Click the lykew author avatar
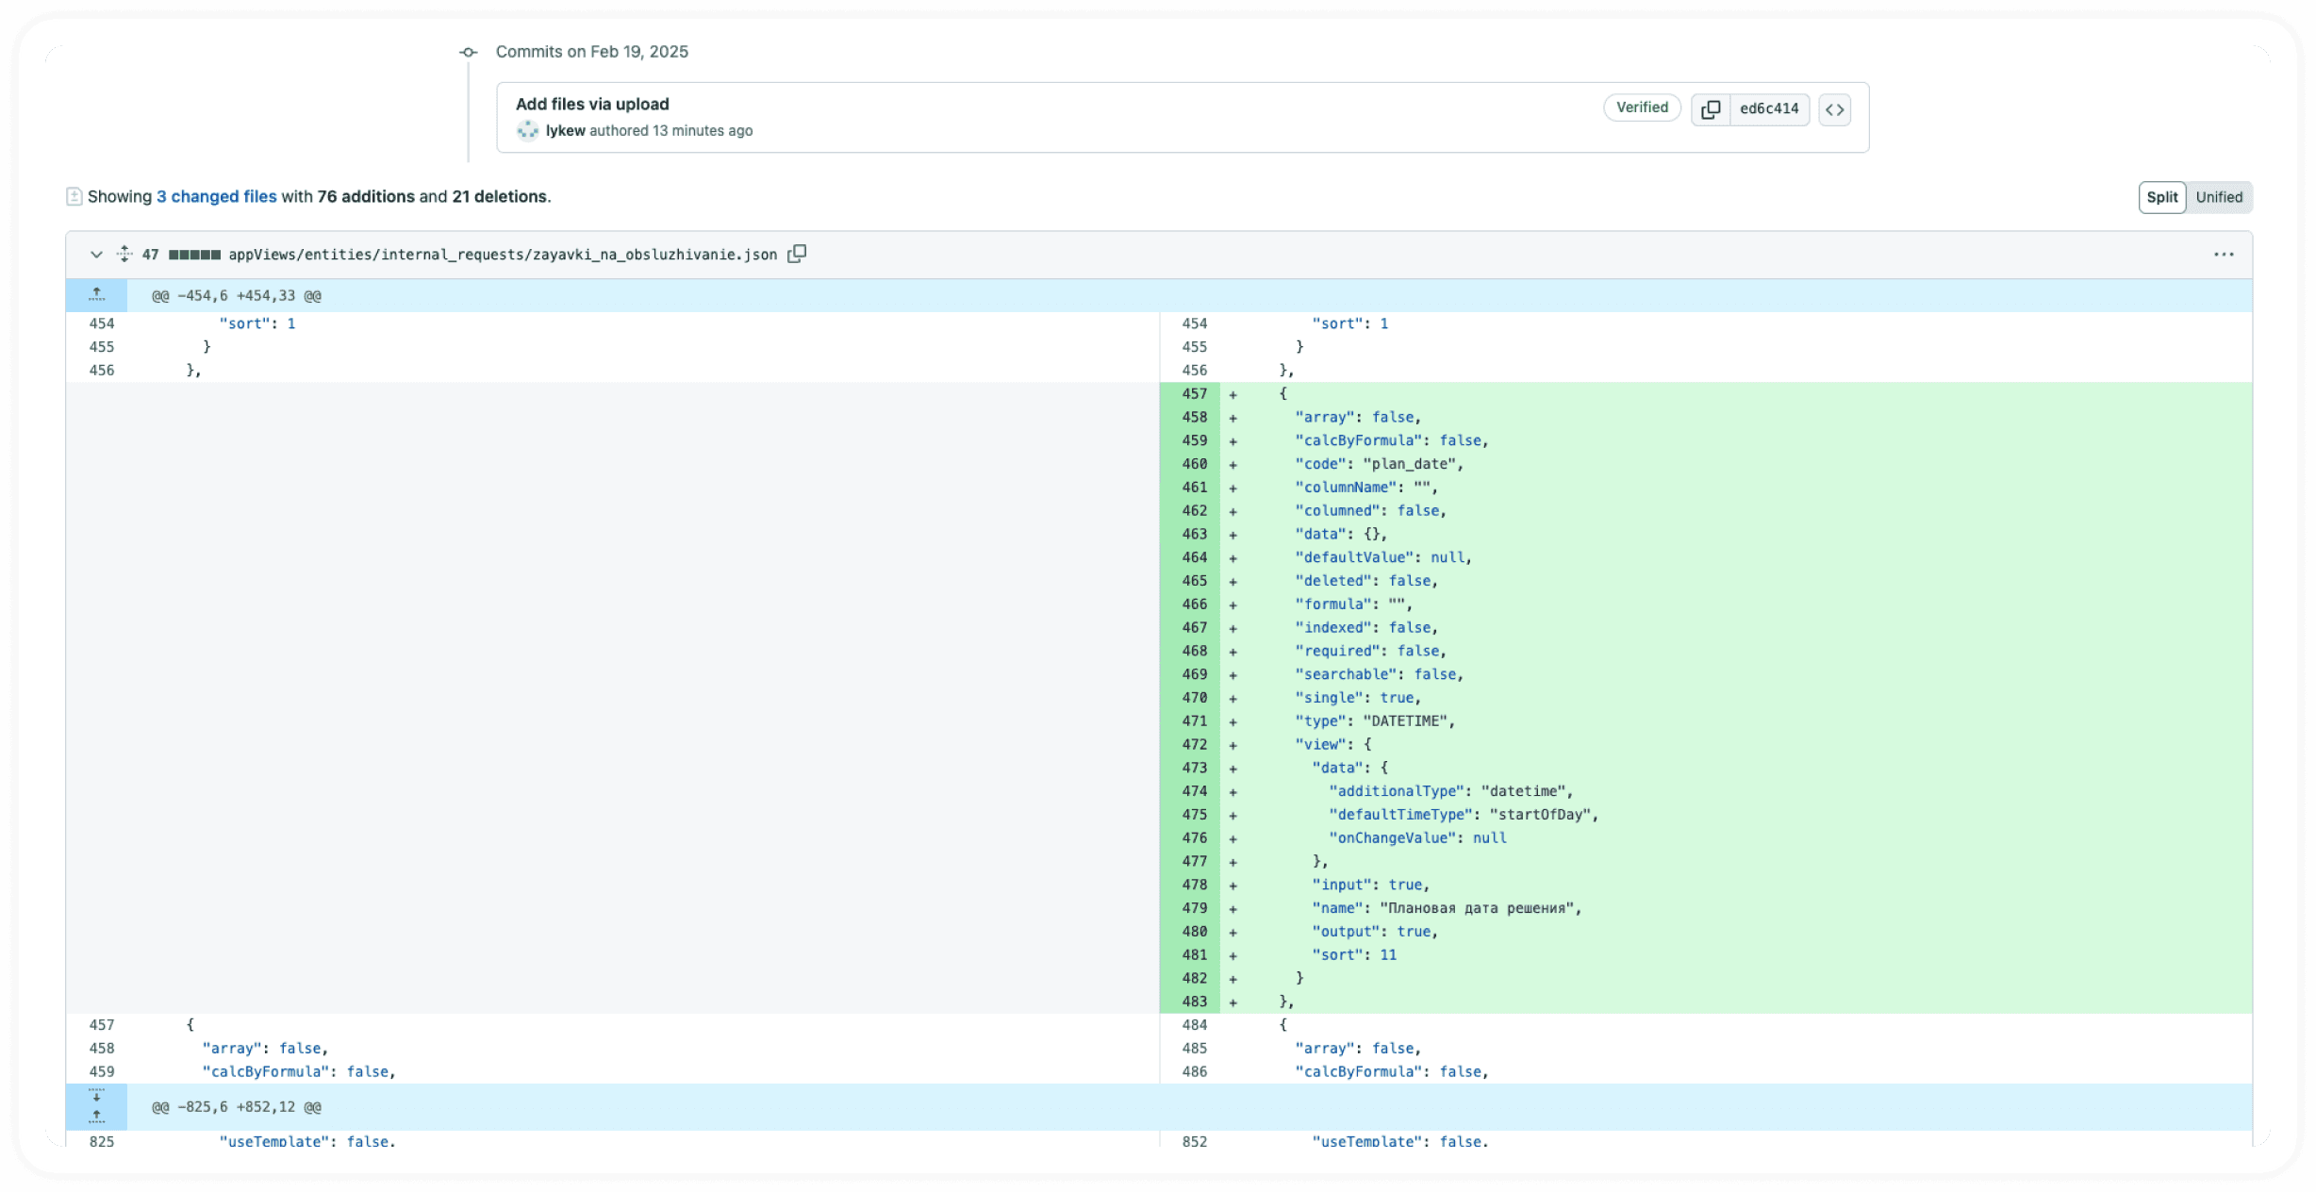This screenshot has height=1192, width=2316. pyautogui.click(x=527, y=131)
